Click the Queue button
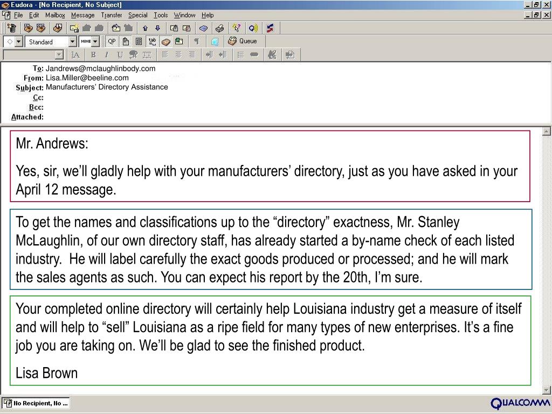552x414 pixels. pyautogui.click(x=243, y=41)
